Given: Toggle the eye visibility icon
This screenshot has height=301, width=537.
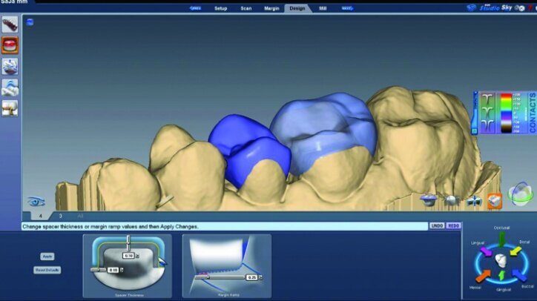Looking at the screenshot, I should (35, 201).
